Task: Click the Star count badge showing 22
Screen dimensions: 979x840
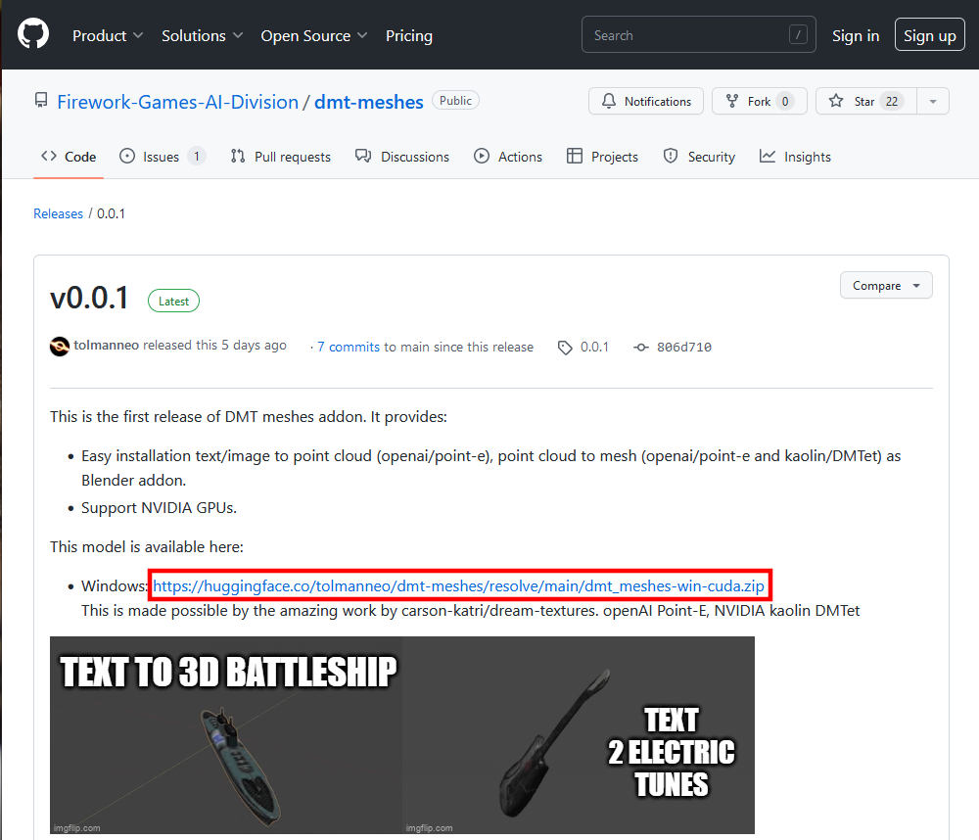Action: pyautogui.click(x=892, y=101)
